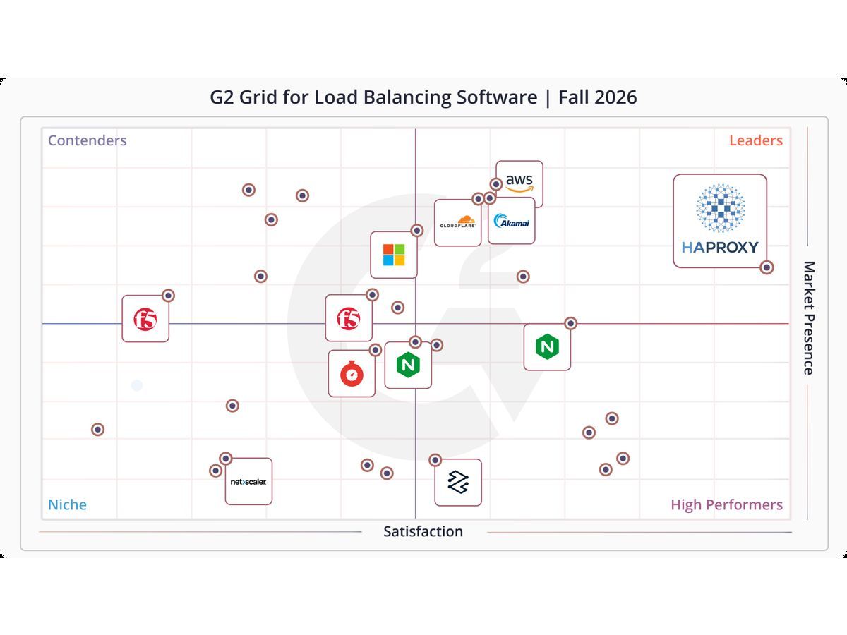The image size is (847, 635).
Task: Click the HAProxy logo card
Action: [x=720, y=221]
